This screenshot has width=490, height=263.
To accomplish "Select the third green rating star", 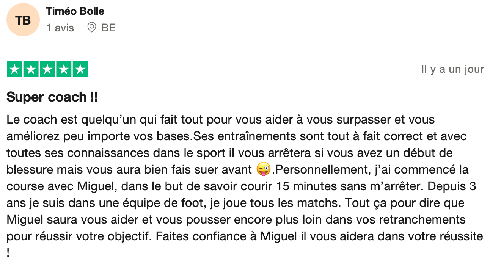I will [x=47, y=69].
